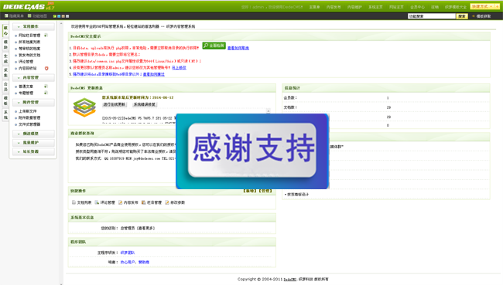
Task: Select the green skin color swatch
Action: click(55, 16)
